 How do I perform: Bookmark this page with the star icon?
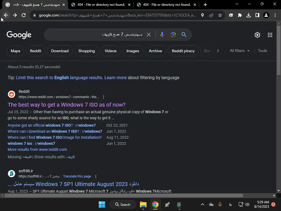tap(220, 15)
